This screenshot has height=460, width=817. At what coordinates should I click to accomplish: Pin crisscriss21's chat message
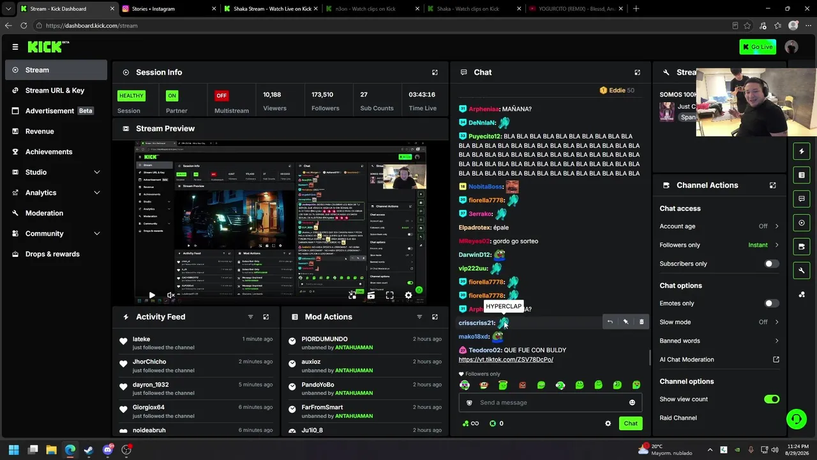(x=626, y=322)
